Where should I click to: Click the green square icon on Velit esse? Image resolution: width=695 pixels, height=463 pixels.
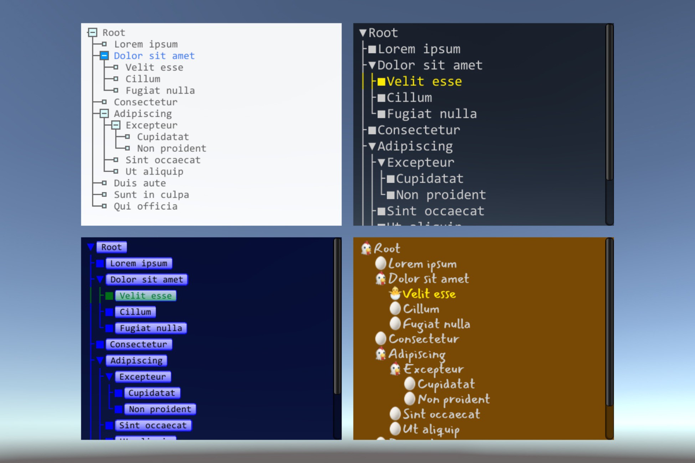[x=109, y=296]
